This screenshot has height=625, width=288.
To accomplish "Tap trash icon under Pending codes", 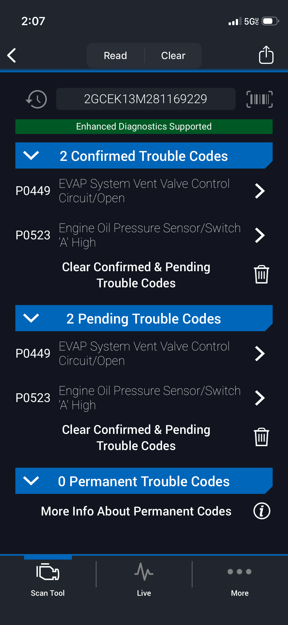I will tap(261, 437).
